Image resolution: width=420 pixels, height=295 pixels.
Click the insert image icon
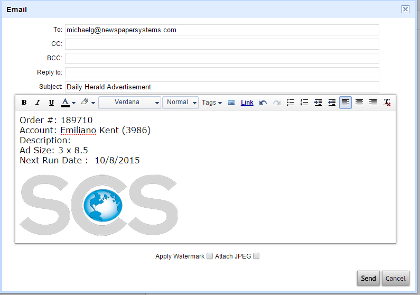click(x=231, y=103)
